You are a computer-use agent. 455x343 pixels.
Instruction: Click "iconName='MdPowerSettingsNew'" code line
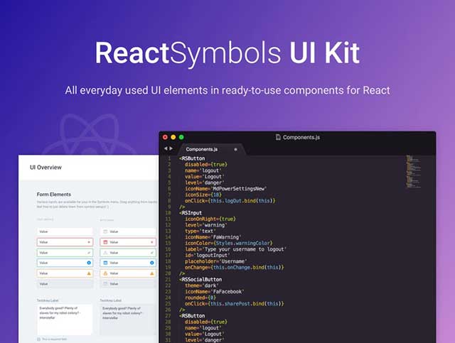pyautogui.click(x=226, y=189)
